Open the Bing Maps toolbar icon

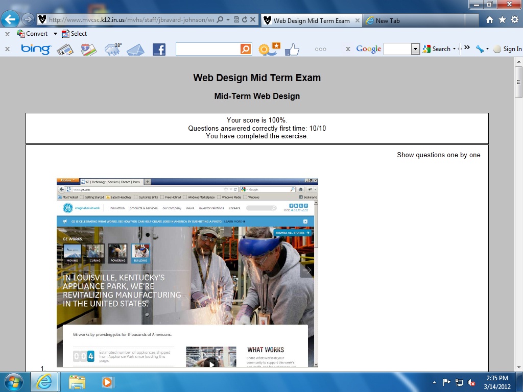pyautogui.click(x=89, y=50)
